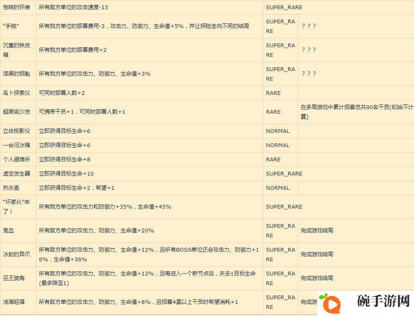Click the ??? cell in the 漆黑的钥匙 row
The image size is (414, 316).
(309, 74)
